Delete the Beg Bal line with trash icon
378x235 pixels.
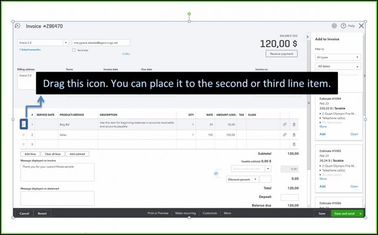tap(294, 125)
